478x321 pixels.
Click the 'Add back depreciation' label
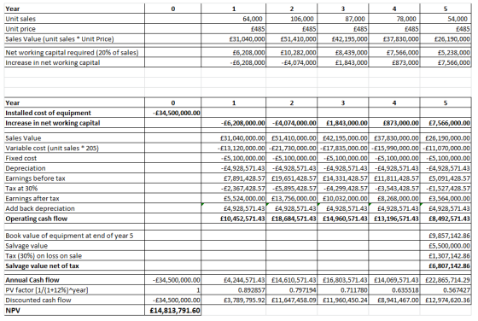point(40,208)
